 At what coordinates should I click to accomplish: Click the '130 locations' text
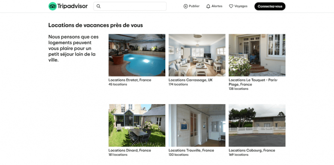pyautogui.click(x=178, y=155)
